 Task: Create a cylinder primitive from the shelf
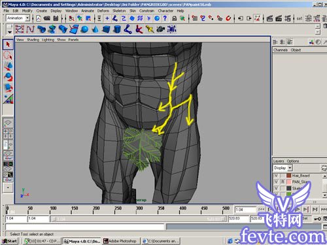pyautogui.click(x=117, y=29)
